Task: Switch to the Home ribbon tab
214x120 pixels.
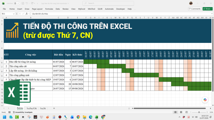Action: (x=12, y=9)
